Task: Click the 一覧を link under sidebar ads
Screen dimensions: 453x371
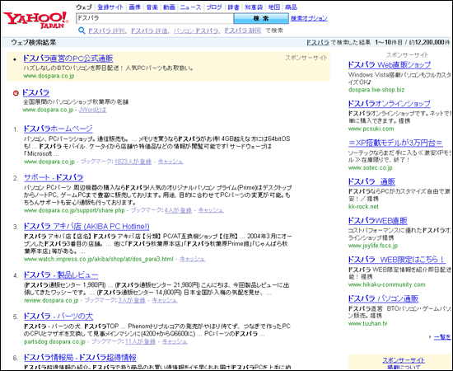Action: pyautogui.click(x=442, y=337)
